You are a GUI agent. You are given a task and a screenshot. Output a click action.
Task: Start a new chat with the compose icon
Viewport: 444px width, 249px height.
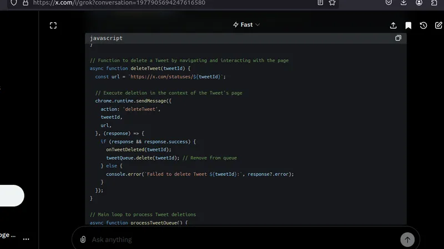click(x=438, y=25)
